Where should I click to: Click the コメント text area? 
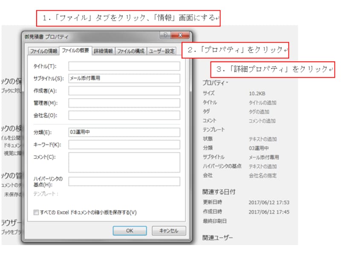[x=124, y=162]
